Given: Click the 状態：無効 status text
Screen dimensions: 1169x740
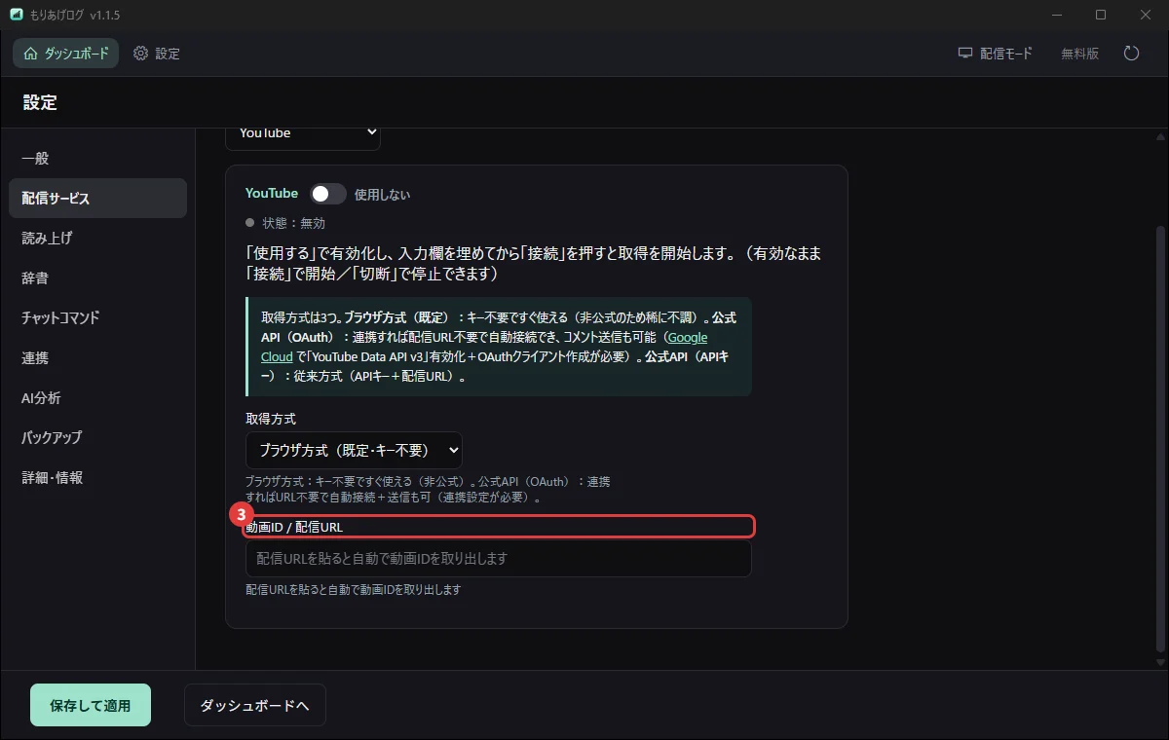Looking at the screenshot, I should point(294,223).
